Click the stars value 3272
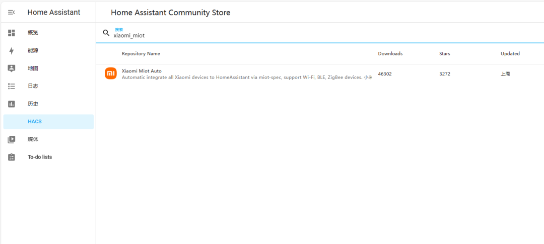Screen dimensions: 544x244 point(445,74)
